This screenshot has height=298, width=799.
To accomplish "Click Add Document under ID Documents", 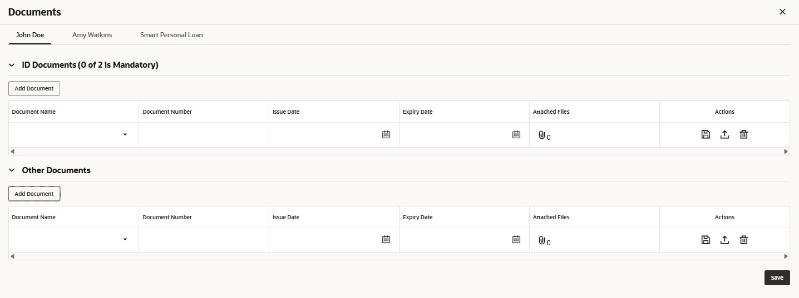I will click(34, 88).
